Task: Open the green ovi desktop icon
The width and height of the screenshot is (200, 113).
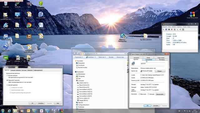Action: [x=6, y=59]
